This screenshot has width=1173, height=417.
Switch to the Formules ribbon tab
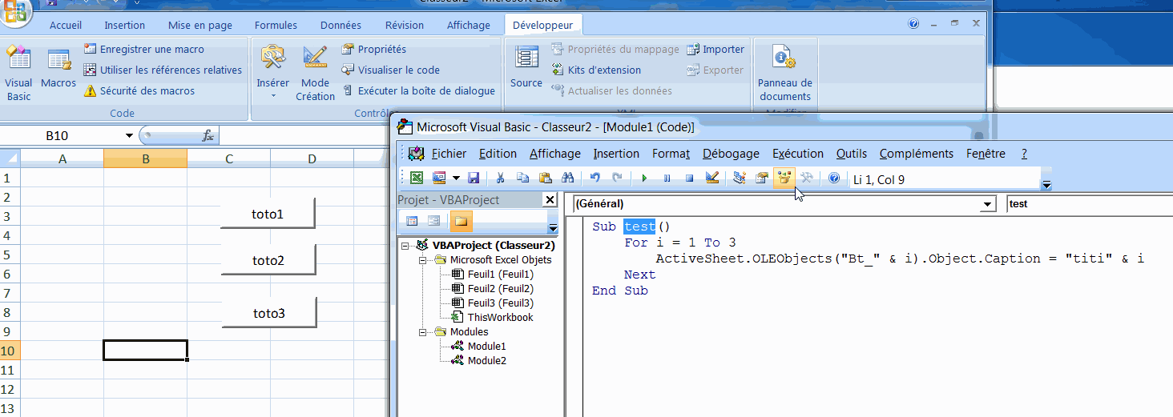(276, 25)
